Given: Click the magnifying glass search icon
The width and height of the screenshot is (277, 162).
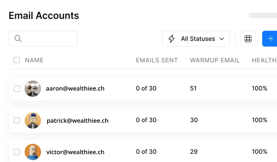Looking at the screenshot, I should (18, 39).
